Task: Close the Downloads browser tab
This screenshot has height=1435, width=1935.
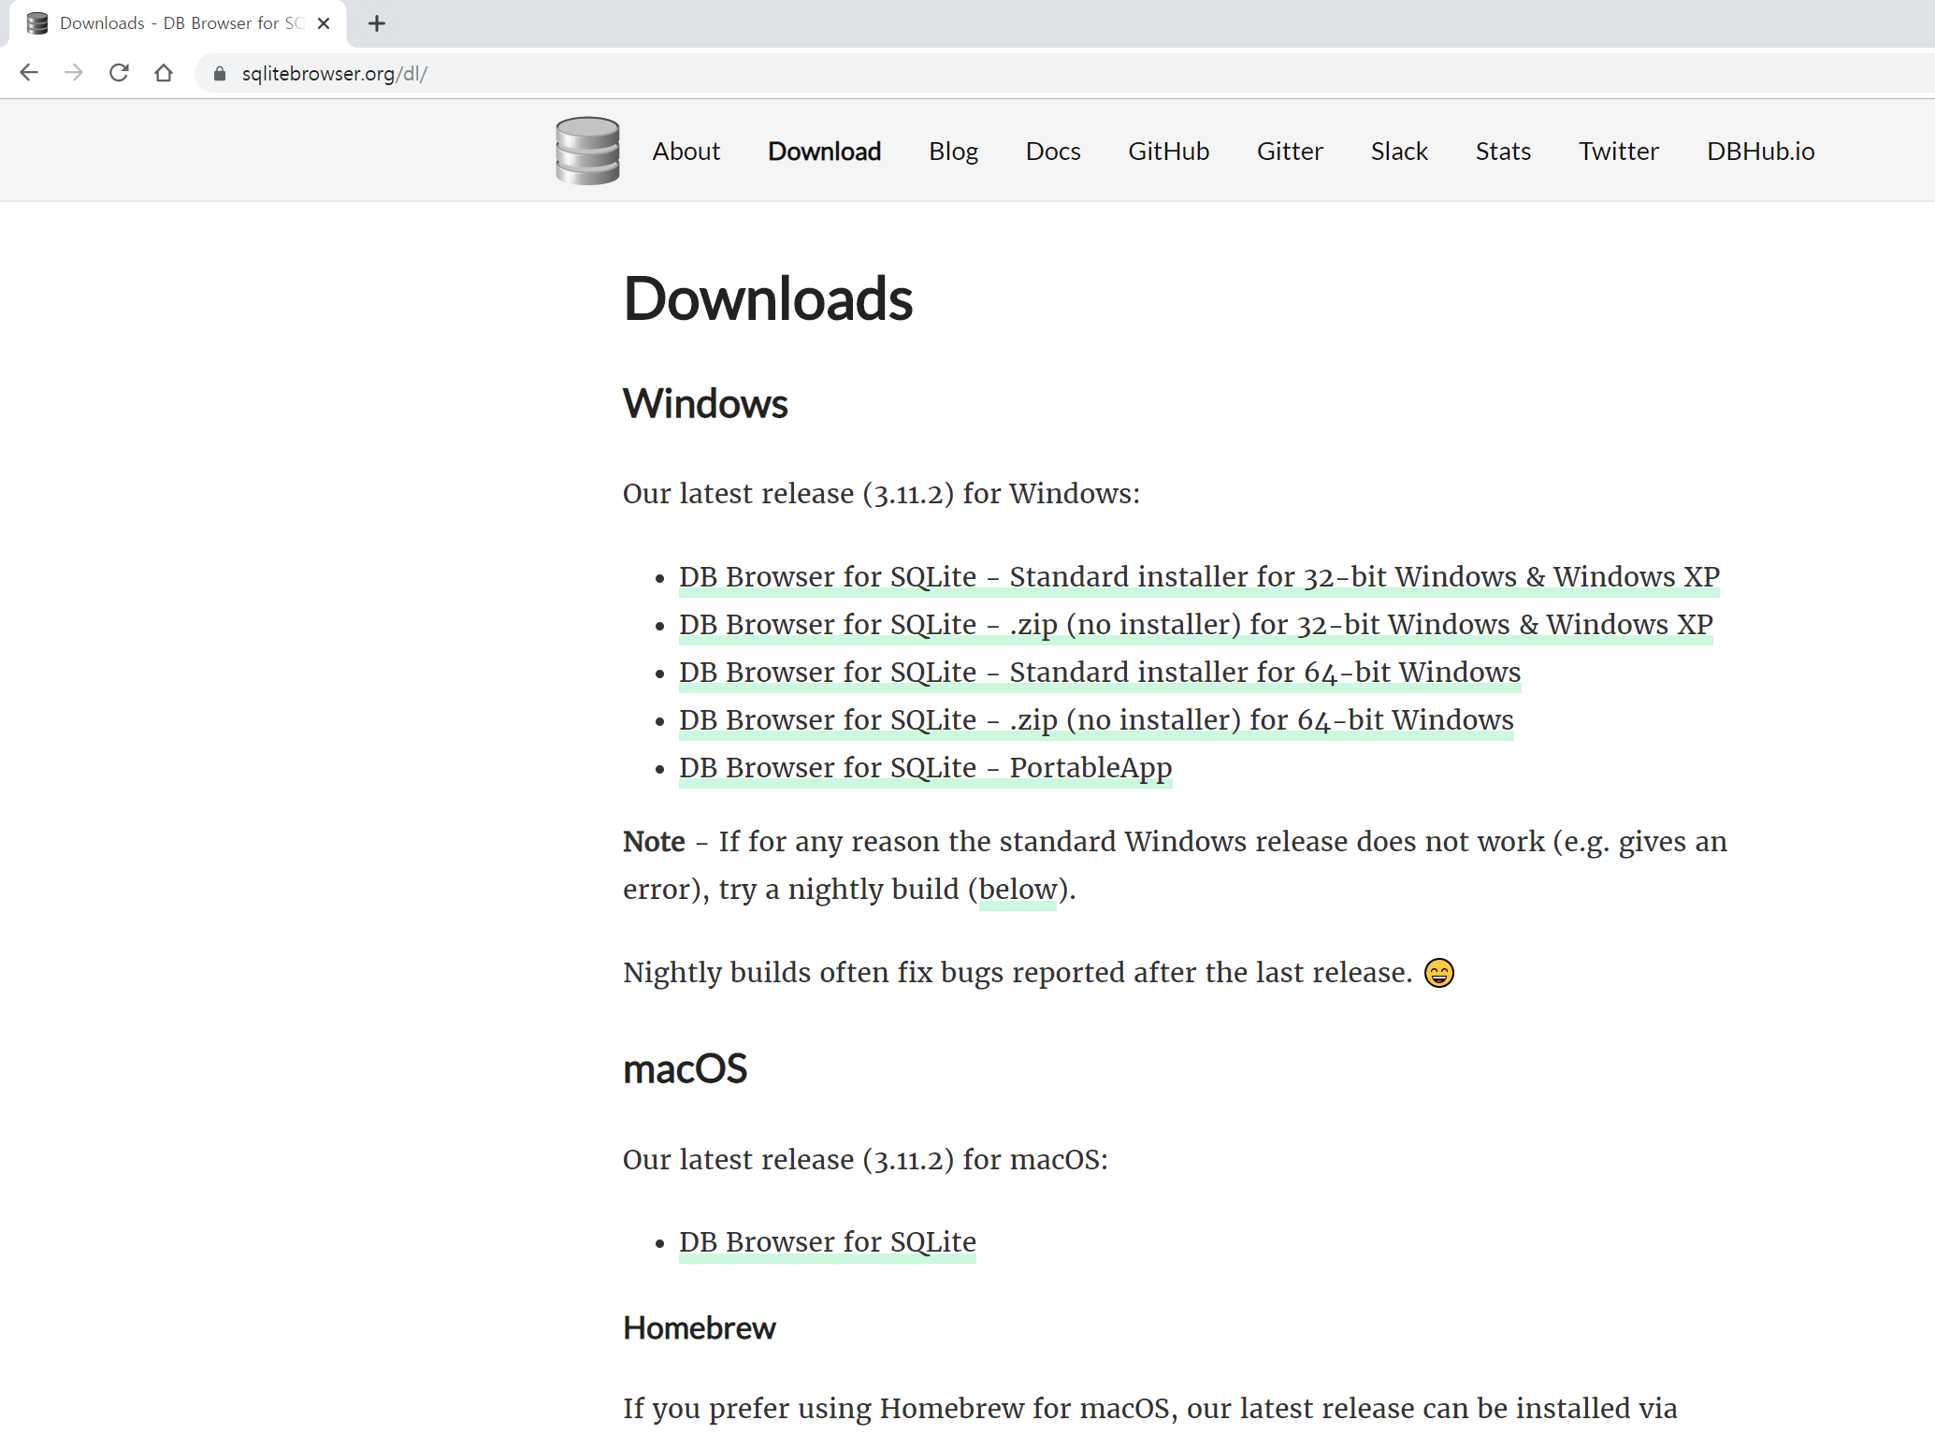Action: tap(324, 23)
